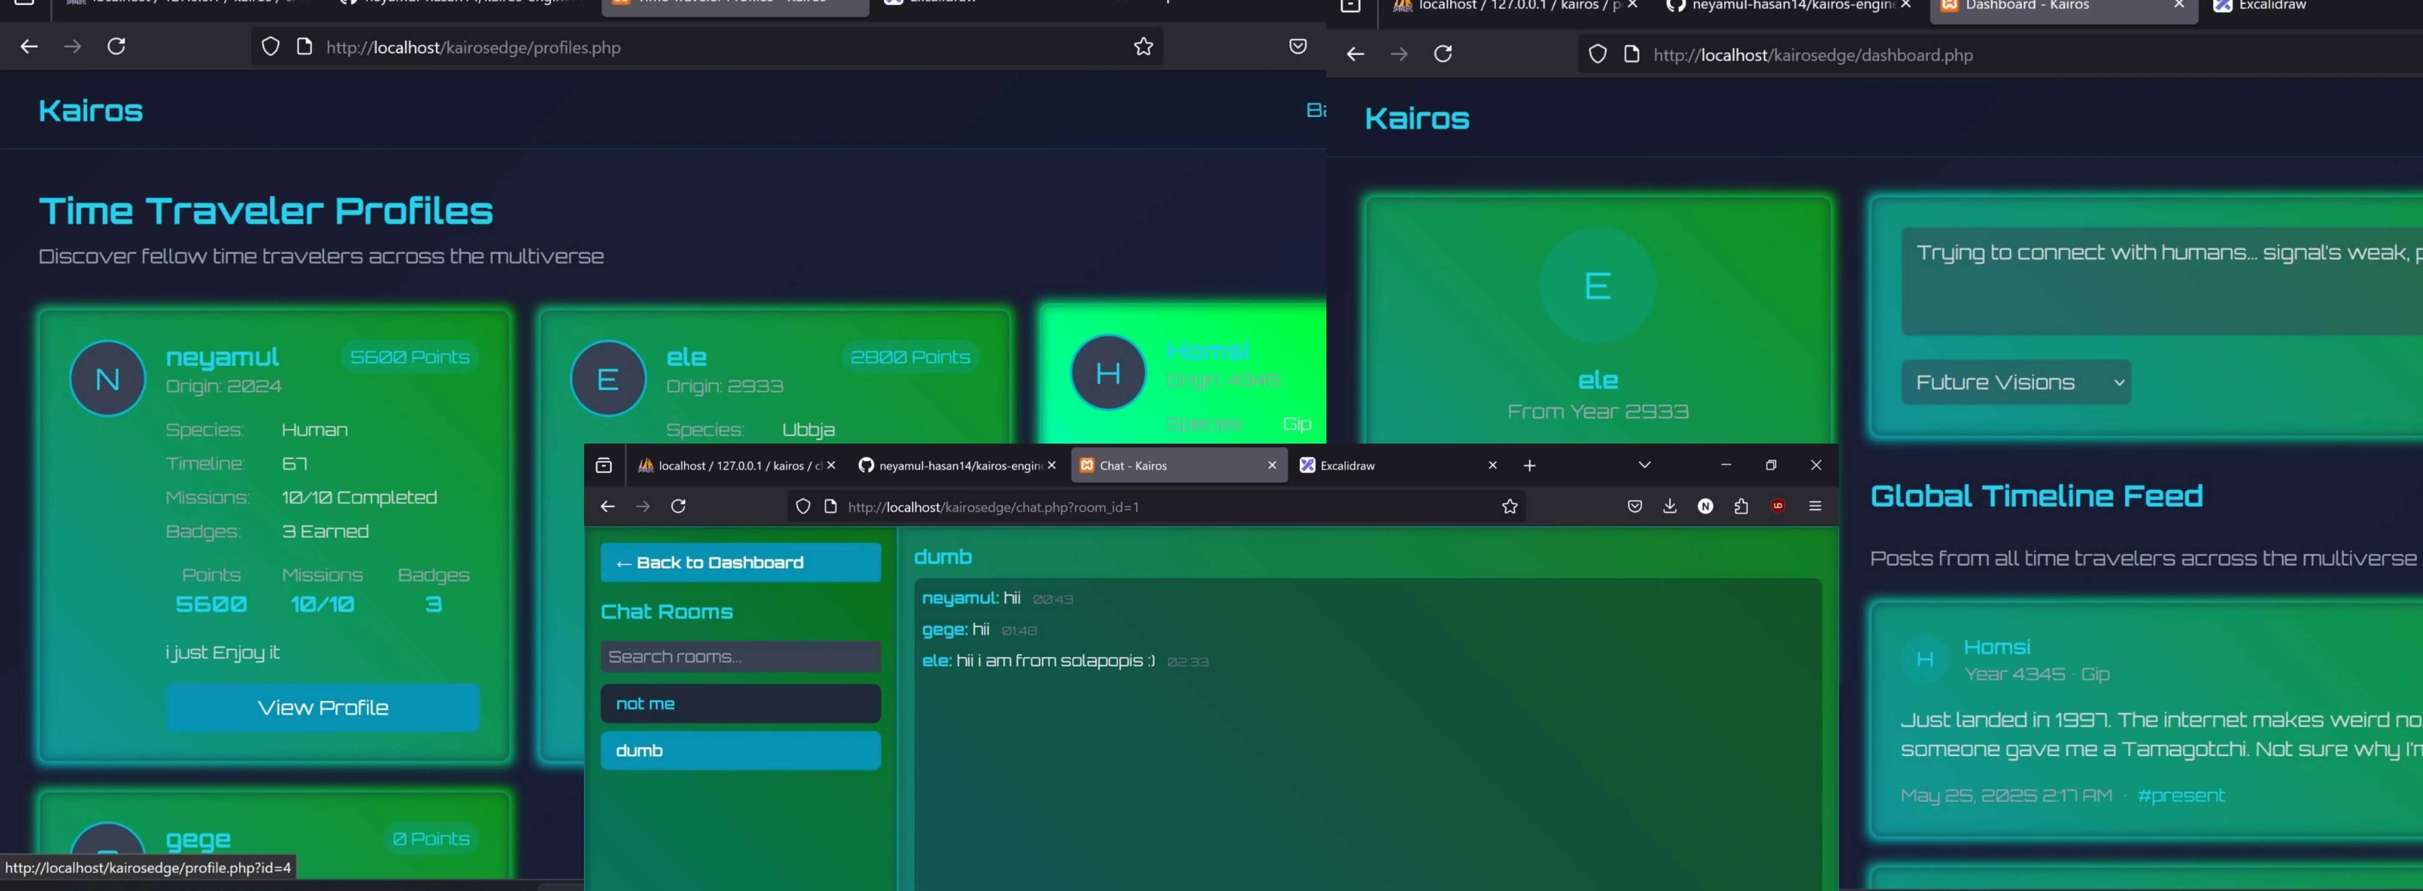Save to Pocket in the profiles window
2423x891 pixels.
click(x=1297, y=46)
